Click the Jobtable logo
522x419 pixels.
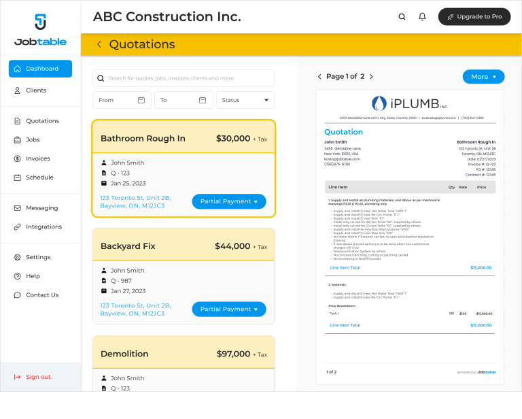(41, 31)
